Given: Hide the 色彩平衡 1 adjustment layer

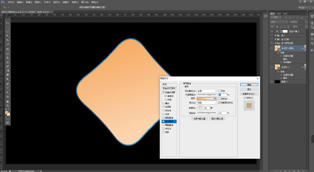Looking at the screenshot, I should pyautogui.click(x=272, y=31).
